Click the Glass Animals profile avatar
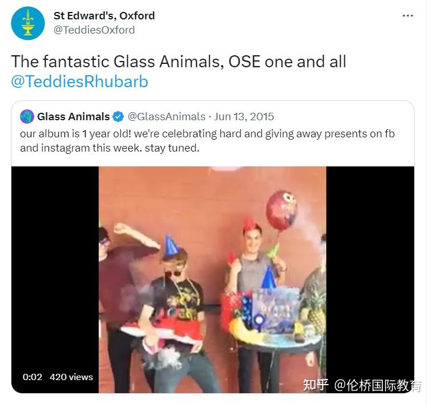Image resolution: width=433 pixels, height=404 pixels. (27, 116)
